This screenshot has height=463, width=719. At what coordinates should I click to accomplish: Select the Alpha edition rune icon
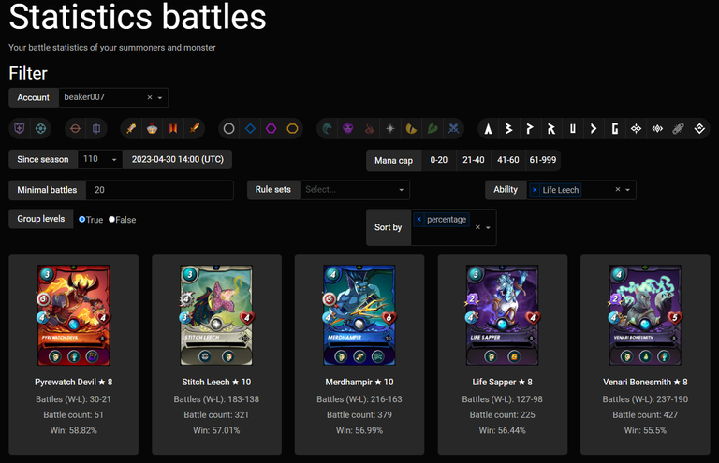pos(489,129)
